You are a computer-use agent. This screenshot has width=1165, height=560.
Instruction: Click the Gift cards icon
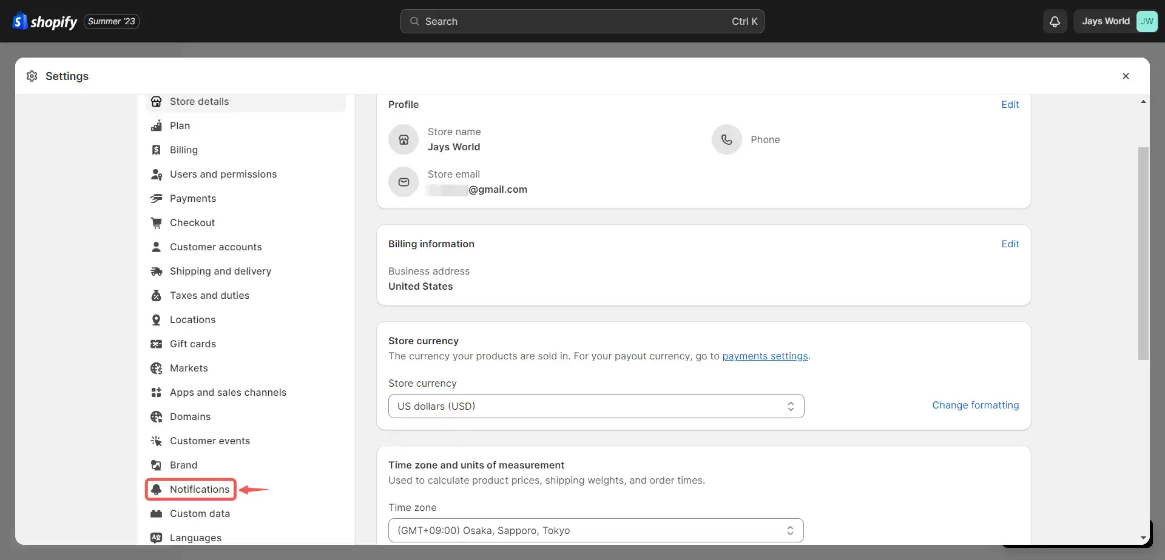click(157, 344)
